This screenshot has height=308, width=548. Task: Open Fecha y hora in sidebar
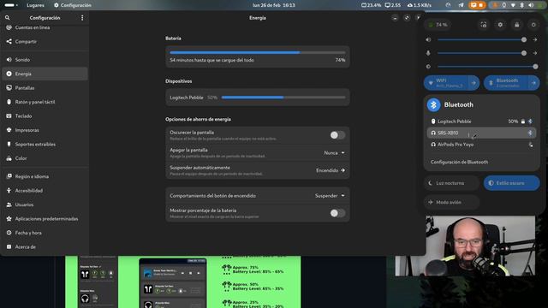(45, 233)
